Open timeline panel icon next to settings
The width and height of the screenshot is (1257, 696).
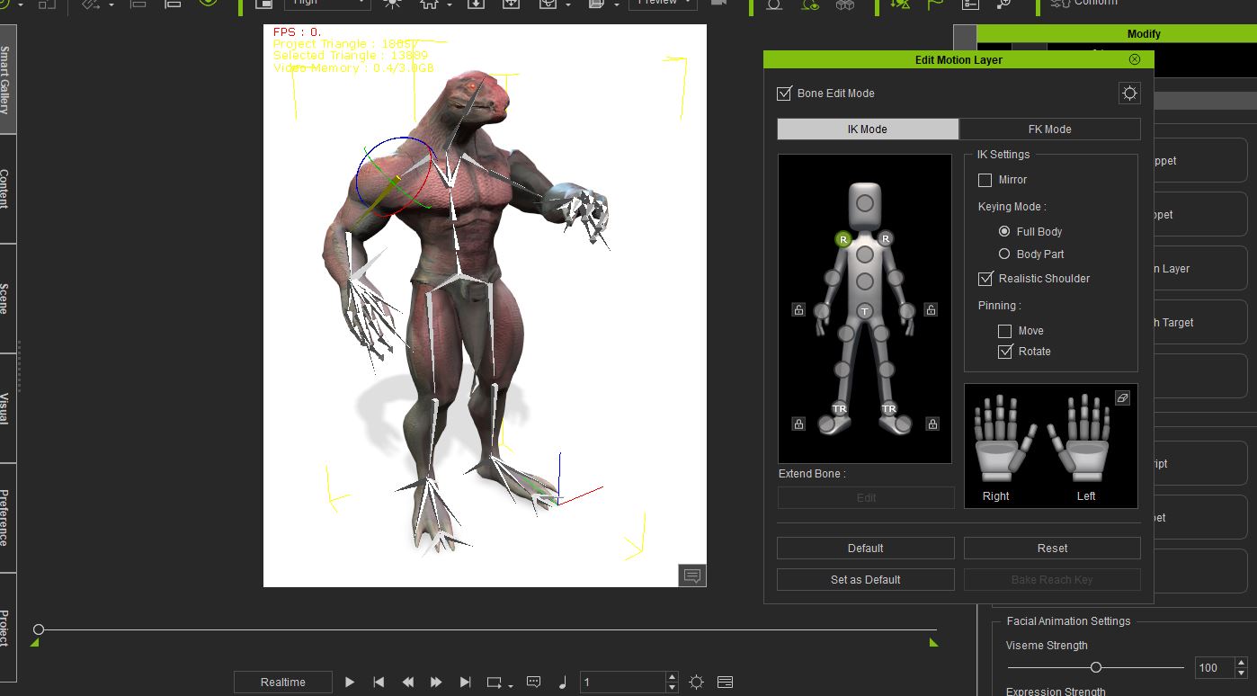coord(726,683)
